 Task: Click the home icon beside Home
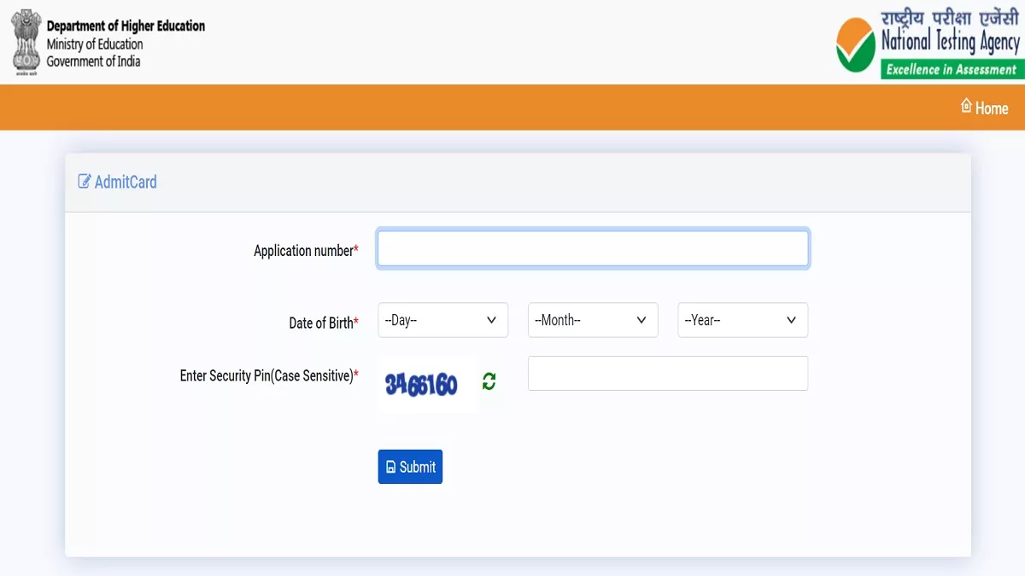pos(966,106)
